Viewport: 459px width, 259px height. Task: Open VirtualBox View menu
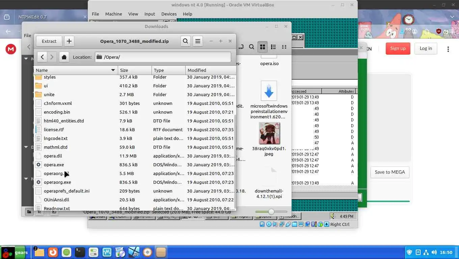pyautogui.click(x=133, y=14)
